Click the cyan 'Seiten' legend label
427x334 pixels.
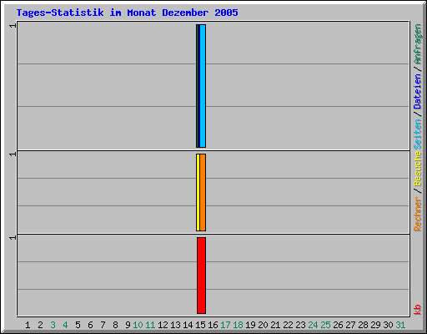point(417,134)
